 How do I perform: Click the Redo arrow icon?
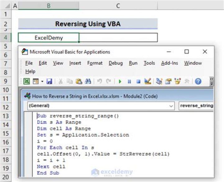(x=109, y=82)
